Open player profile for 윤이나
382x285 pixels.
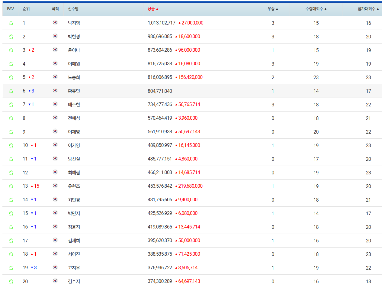click(74, 50)
